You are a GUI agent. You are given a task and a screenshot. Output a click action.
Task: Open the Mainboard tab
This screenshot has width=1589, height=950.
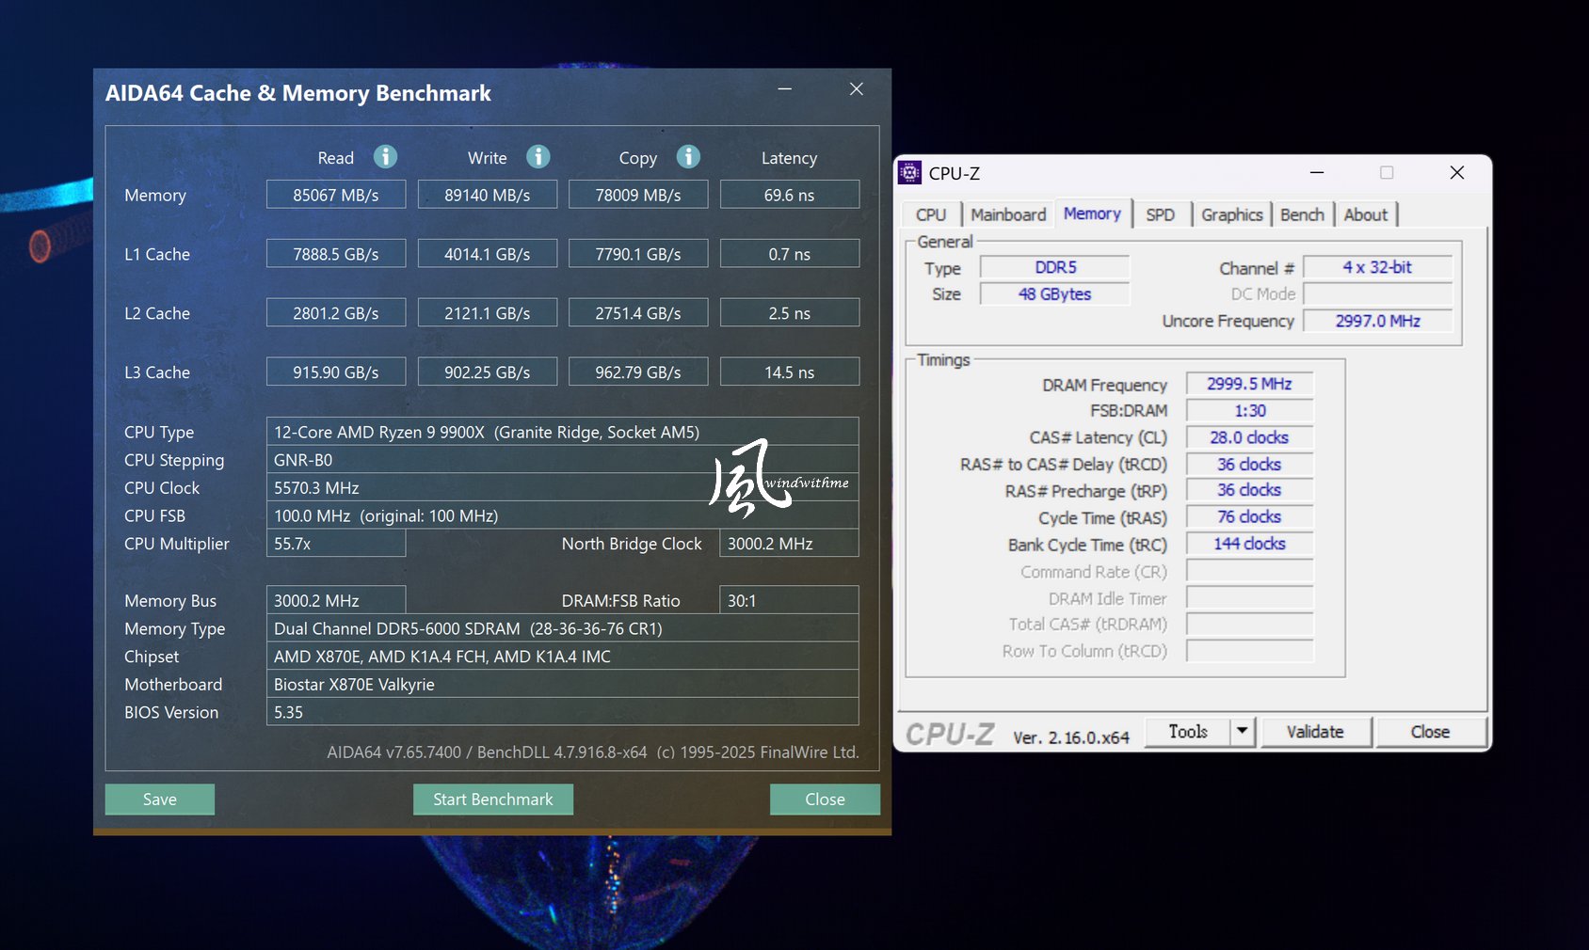point(1007,215)
